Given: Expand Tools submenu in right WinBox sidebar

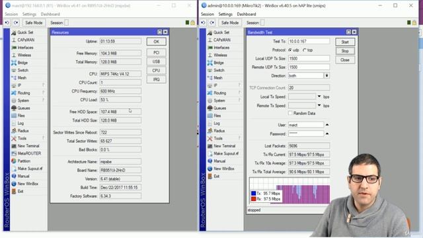Looking at the screenshot, I should pyautogui.click(x=239, y=138).
